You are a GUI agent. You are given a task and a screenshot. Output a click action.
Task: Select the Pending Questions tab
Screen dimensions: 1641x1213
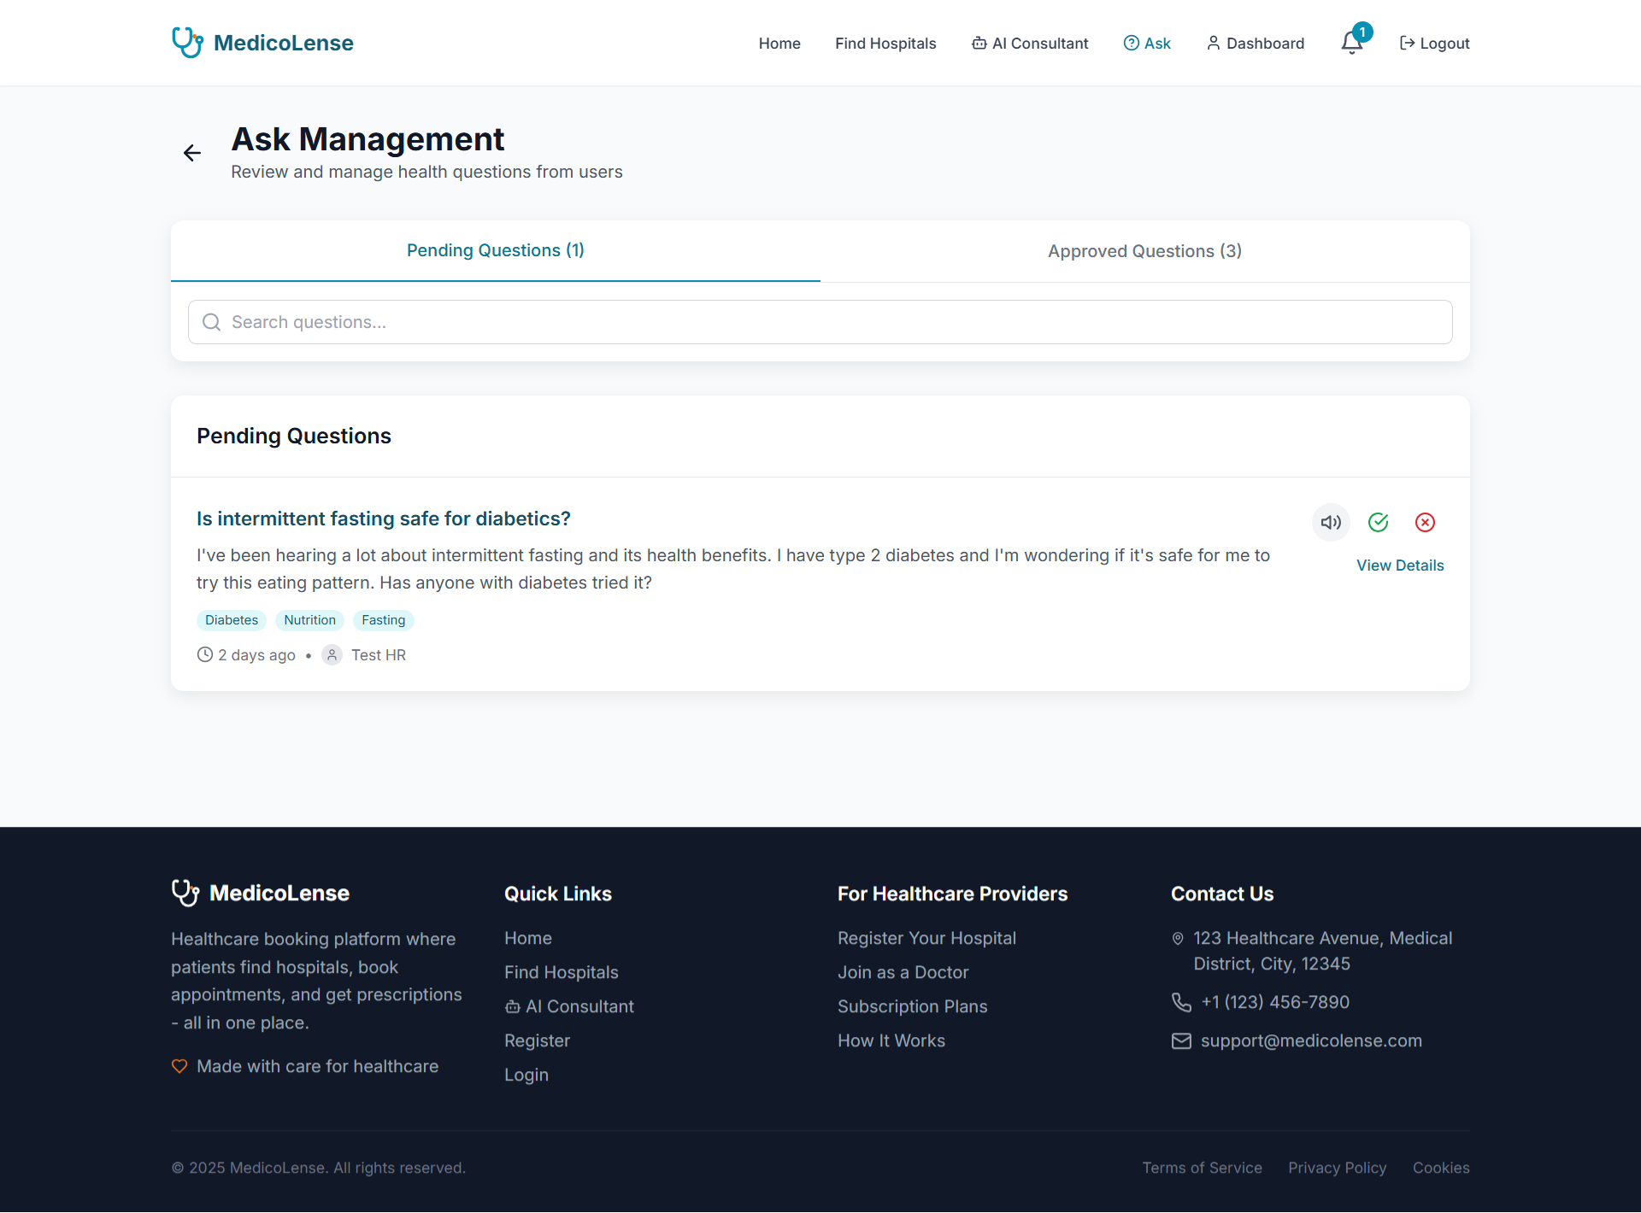(x=495, y=250)
